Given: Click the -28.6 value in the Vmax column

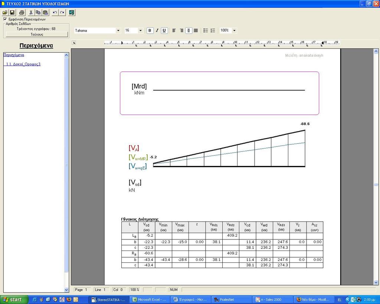Looking at the screenshot, I should coord(182,259).
